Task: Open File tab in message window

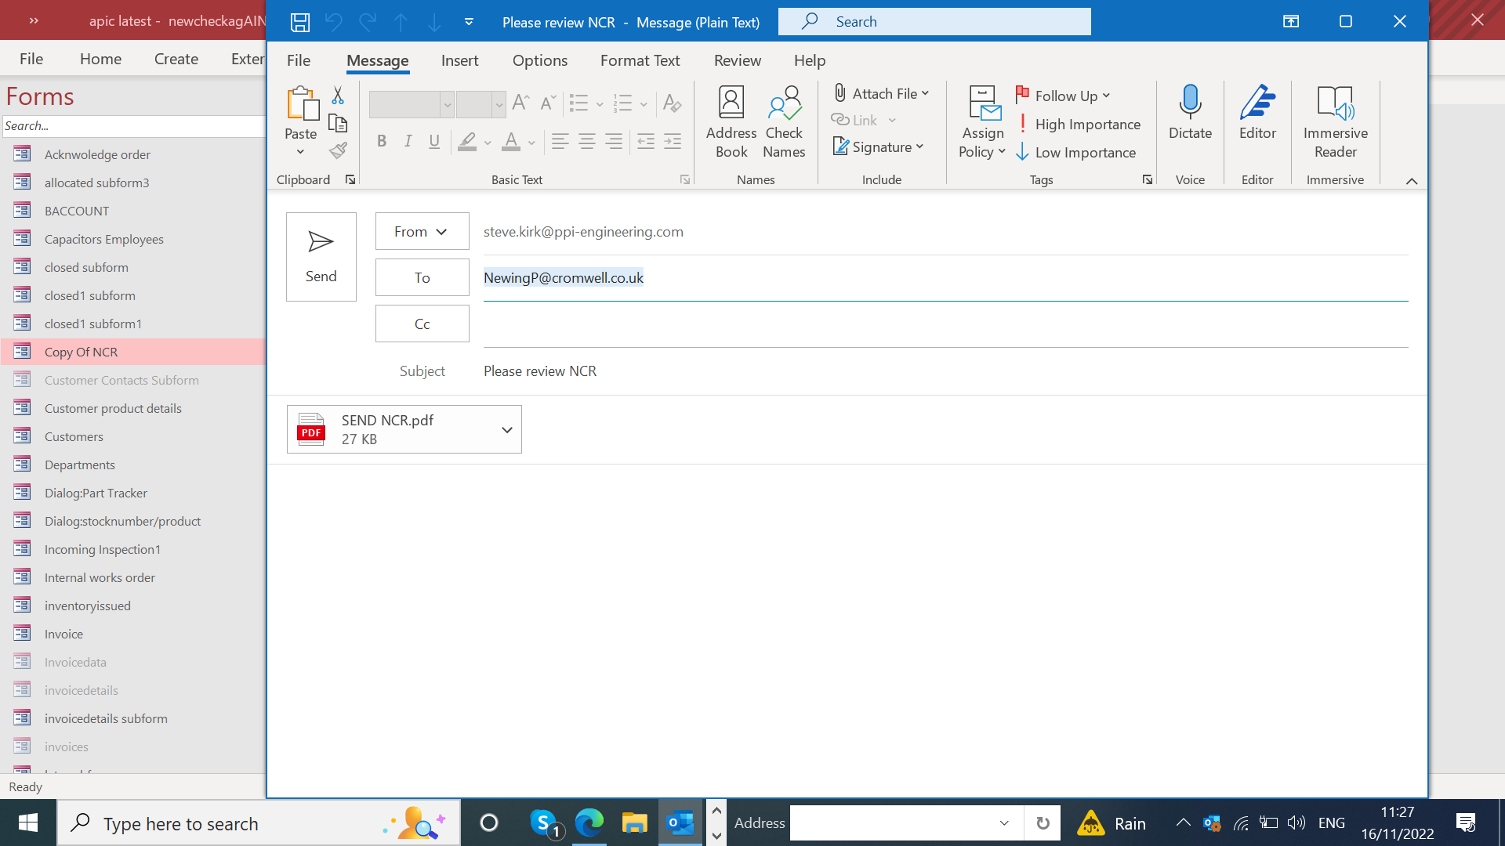Action: pos(299,60)
